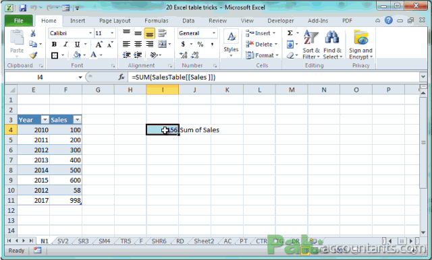Switch to the SV2 sheet tab
Viewport: 432px width, 260px height.
(x=63, y=241)
